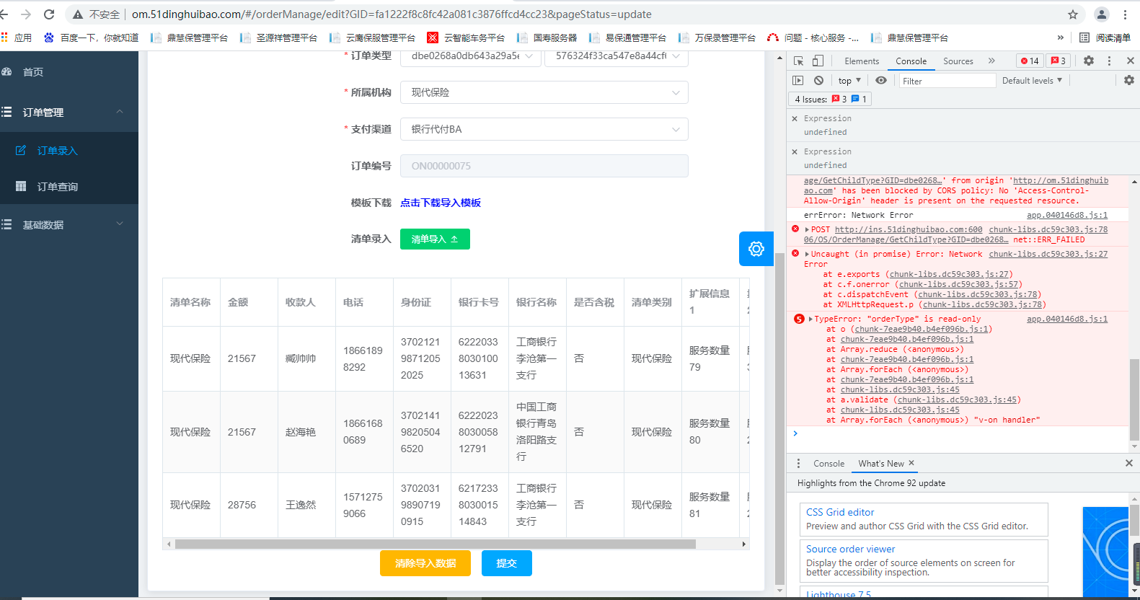Viewport: 1140px width, 600px height.
Task: Click the blue floating settings gear button
Action: pyautogui.click(x=756, y=249)
